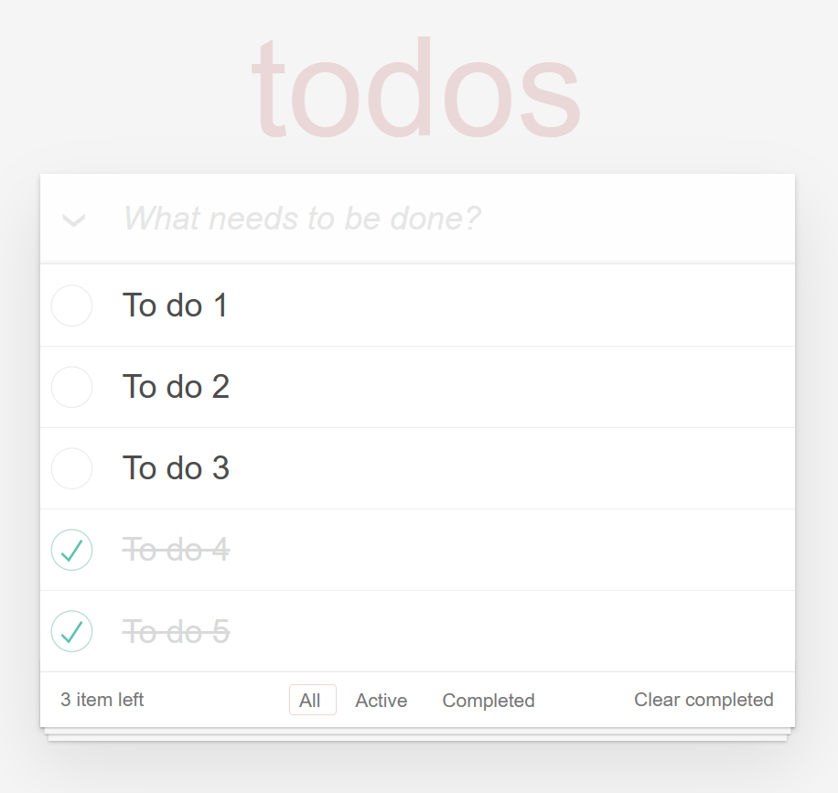The image size is (838, 793).
Task: Click the To do 1 label text
Action: pos(175,305)
